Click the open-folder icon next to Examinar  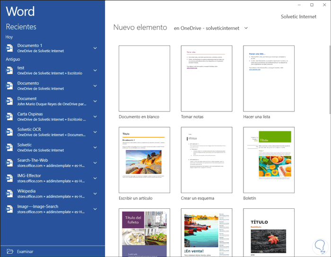coord(10,251)
